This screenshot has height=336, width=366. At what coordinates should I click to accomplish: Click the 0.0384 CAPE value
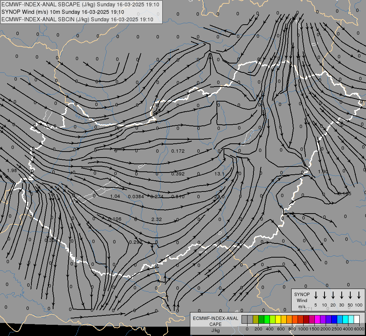[x=136, y=197]
